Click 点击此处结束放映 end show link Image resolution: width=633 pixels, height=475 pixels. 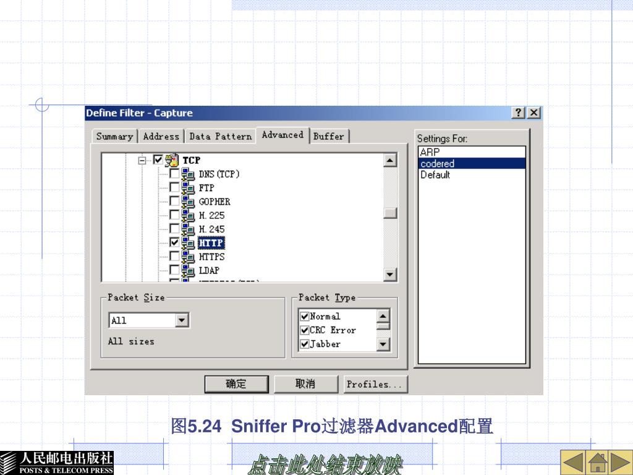coord(325,464)
